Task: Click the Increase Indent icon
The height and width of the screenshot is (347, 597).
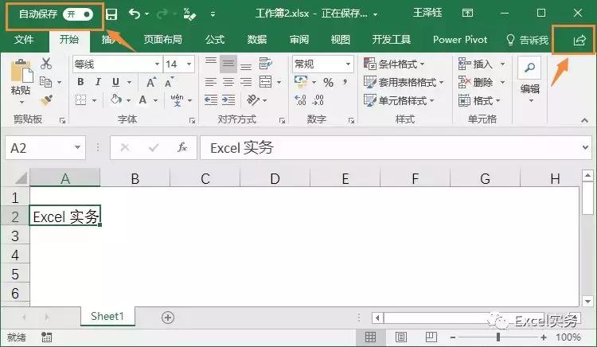Action: pyautogui.click(x=228, y=100)
